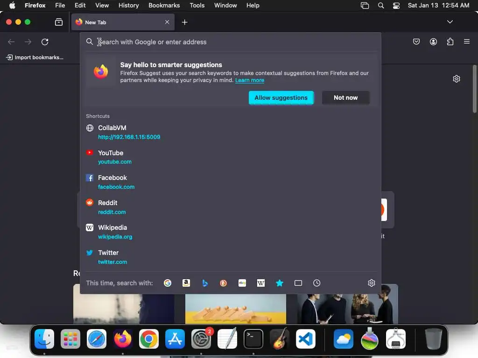Open the Learn more link
This screenshot has height=358, width=478.
pos(250,80)
